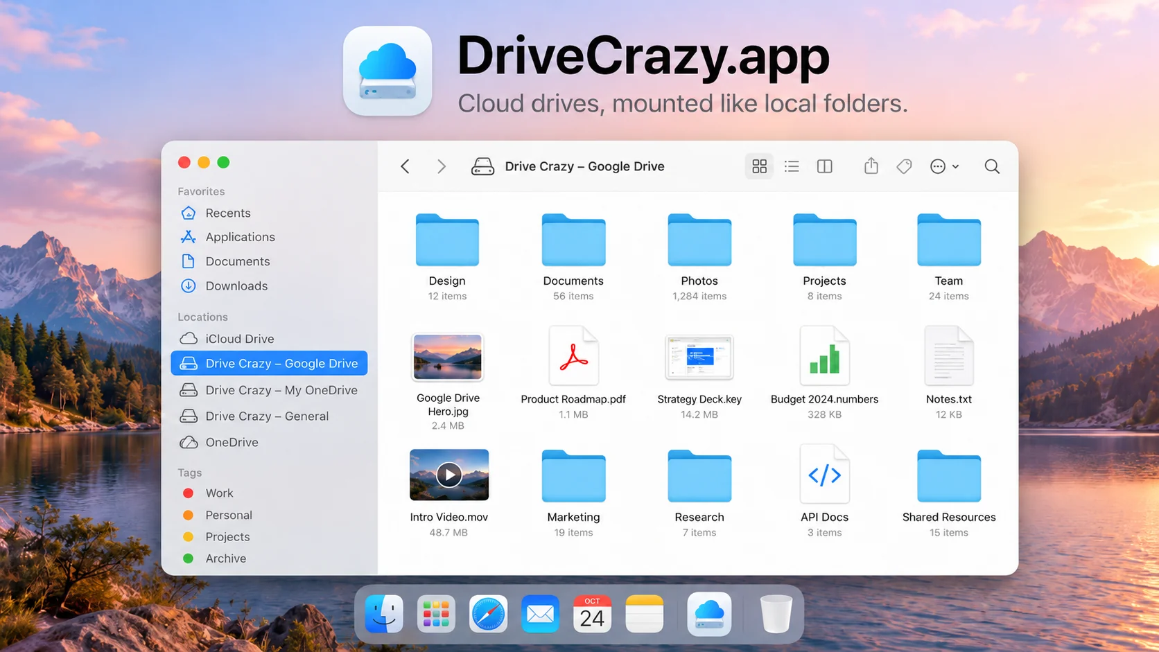Select the Photos folder icon
1159x652 pixels.
(x=699, y=240)
